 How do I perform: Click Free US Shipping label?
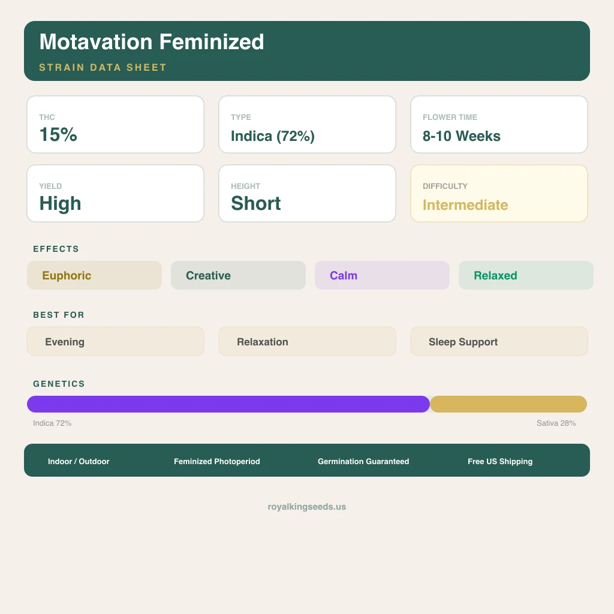(x=500, y=461)
